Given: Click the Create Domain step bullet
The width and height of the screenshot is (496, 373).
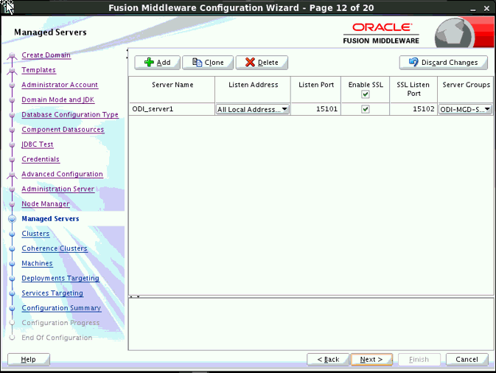Looking at the screenshot, I should pos(12,55).
